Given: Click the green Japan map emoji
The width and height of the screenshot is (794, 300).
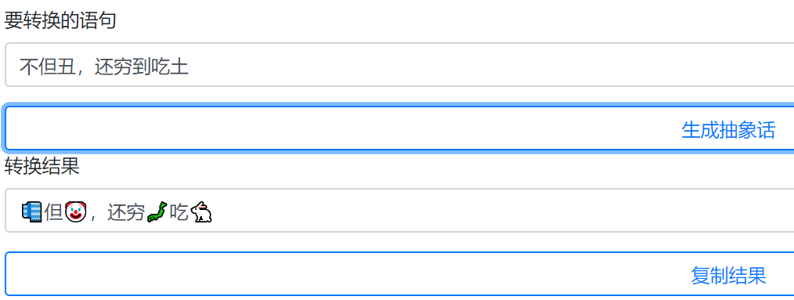Looking at the screenshot, I should (157, 211).
